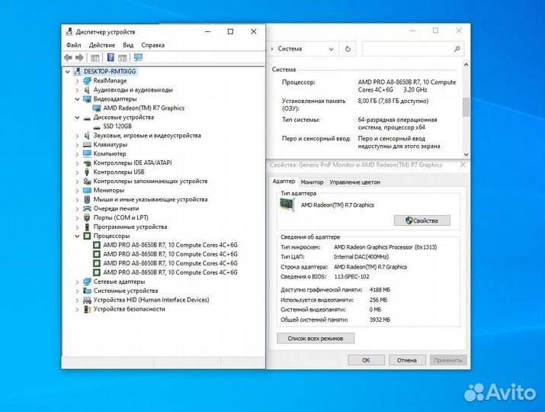Screen dimensions: 545x412
Task: Click the SSD 120GB drive icon
Action: point(97,127)
